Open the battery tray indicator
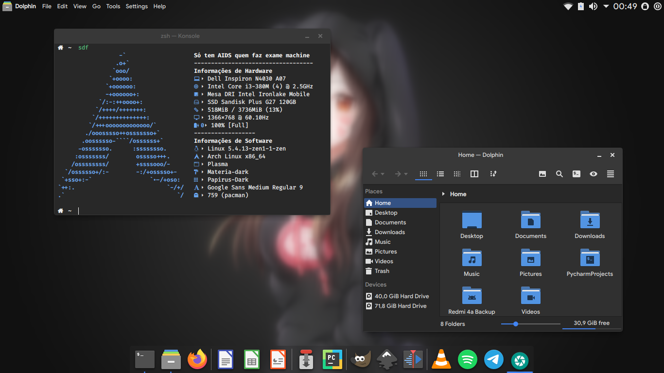 [580, 6]
